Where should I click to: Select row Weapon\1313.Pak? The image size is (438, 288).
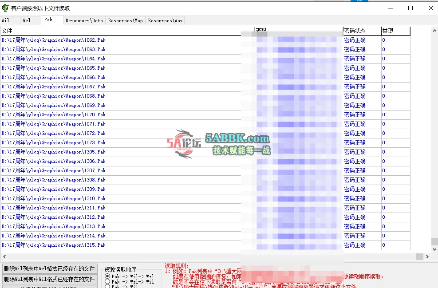click(x=205, y=227)
